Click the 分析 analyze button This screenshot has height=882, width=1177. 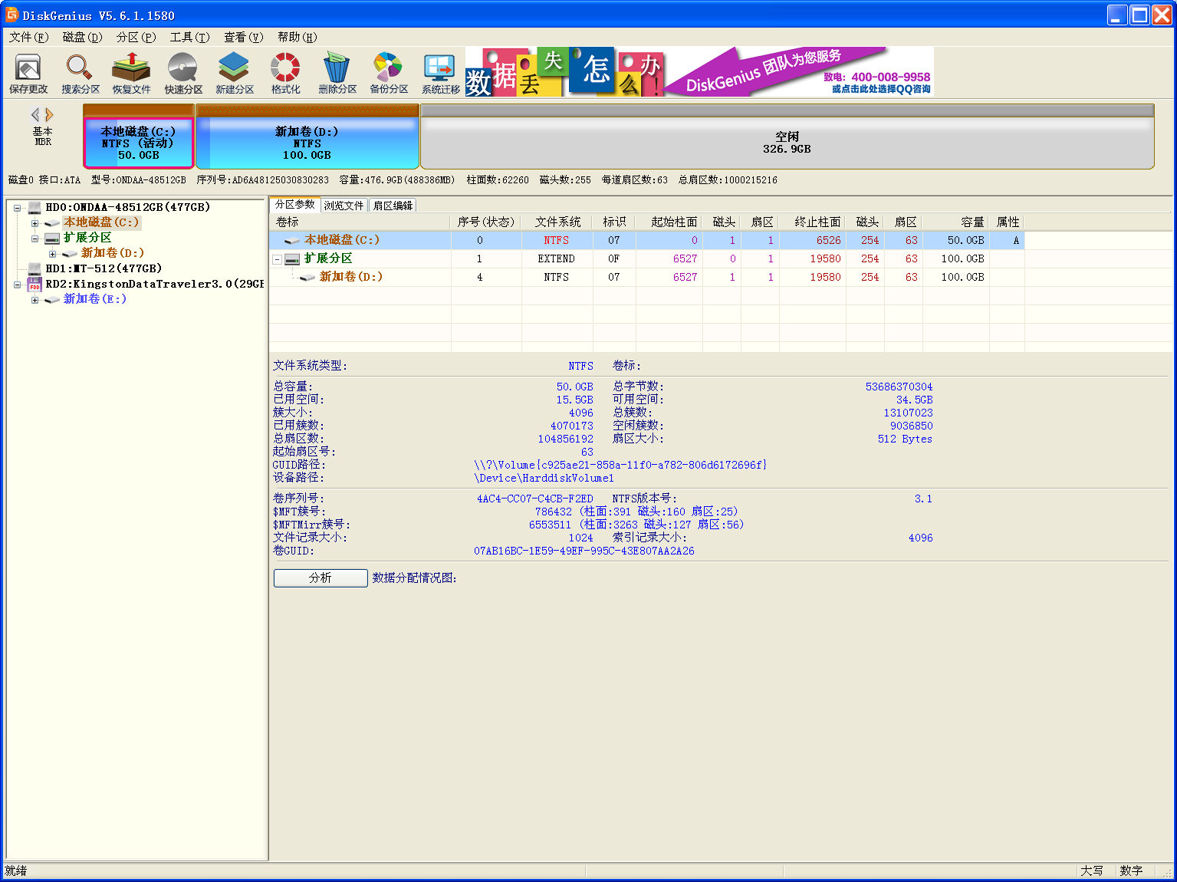(x=320, y=578)
